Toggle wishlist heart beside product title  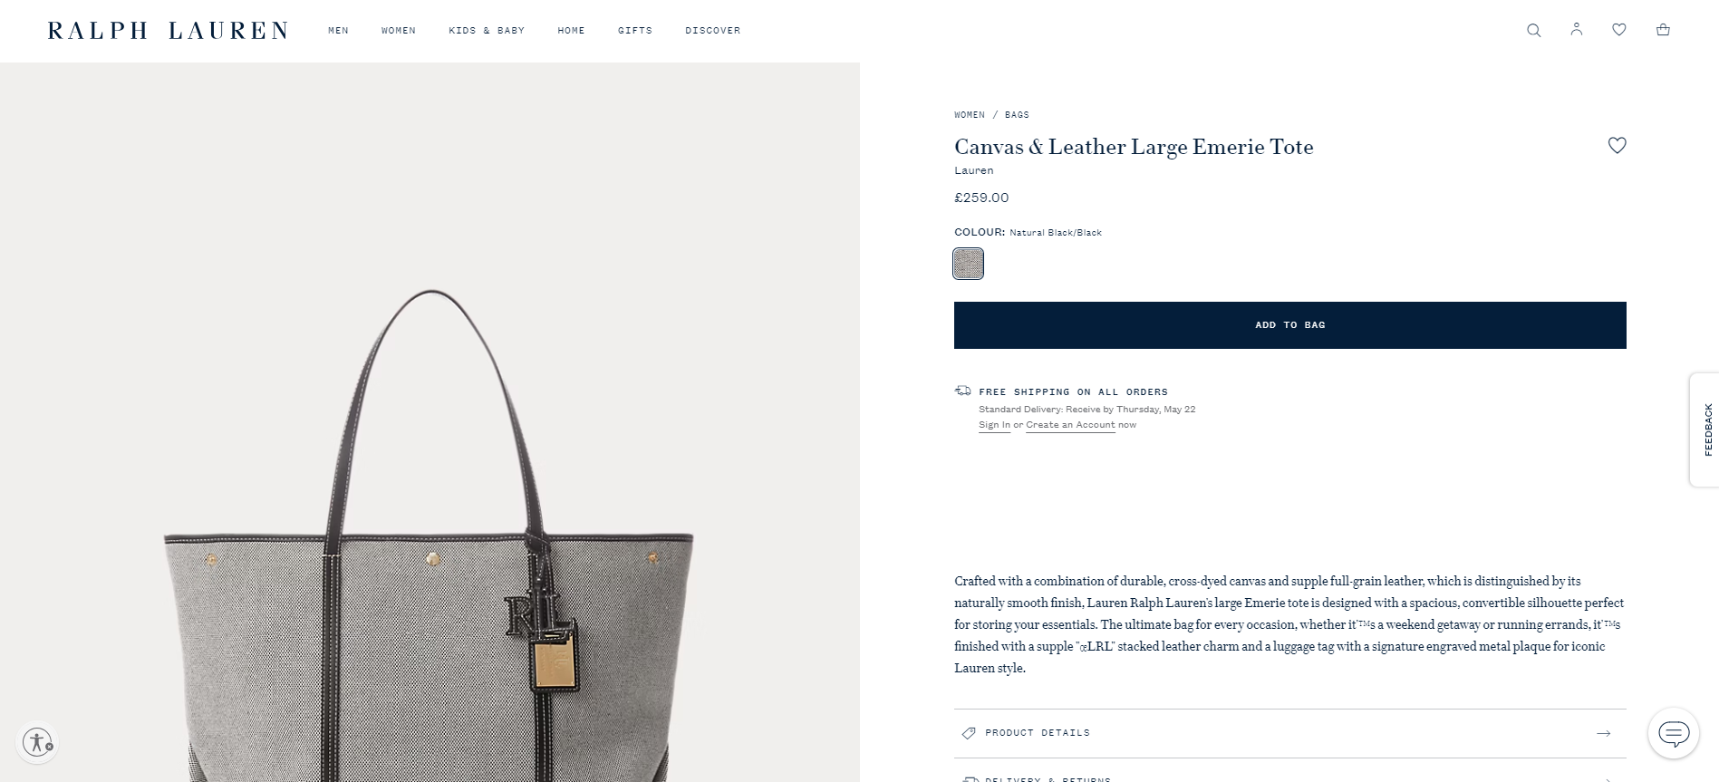[x=1617, y=145]
